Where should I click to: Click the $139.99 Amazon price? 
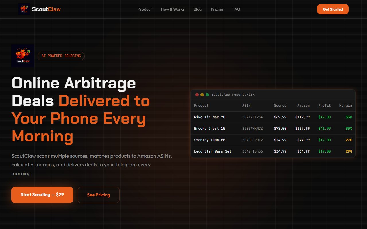[302, 129]
